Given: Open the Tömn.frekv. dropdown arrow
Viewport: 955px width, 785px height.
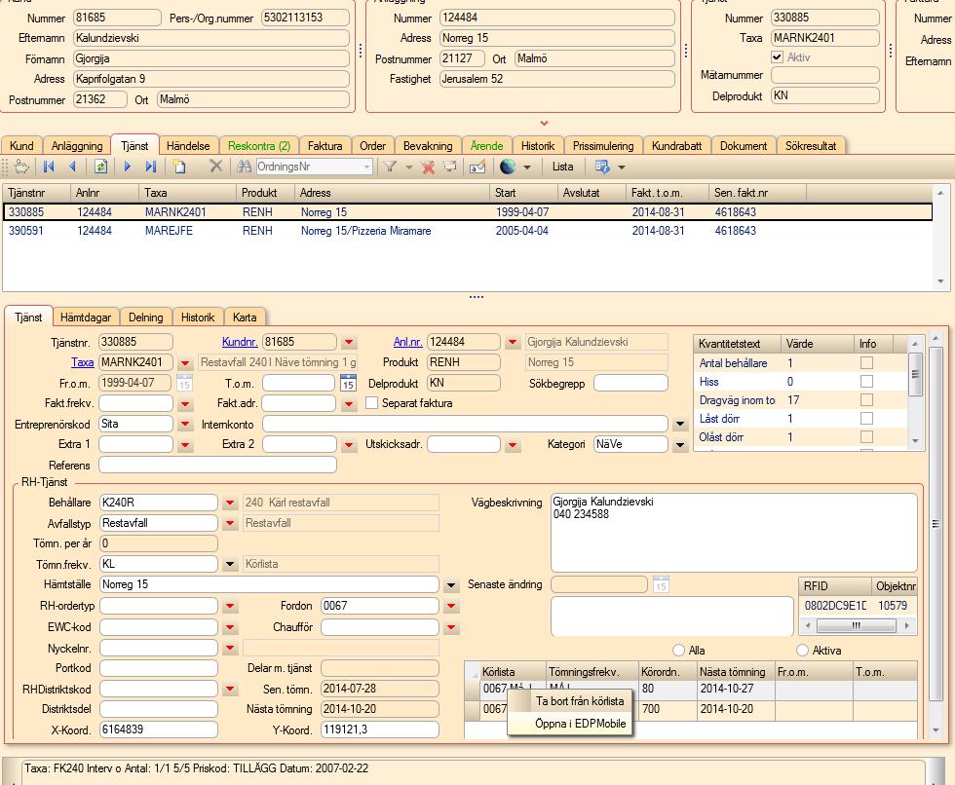Looking at the screenshot, I should (x=230, y=564).
